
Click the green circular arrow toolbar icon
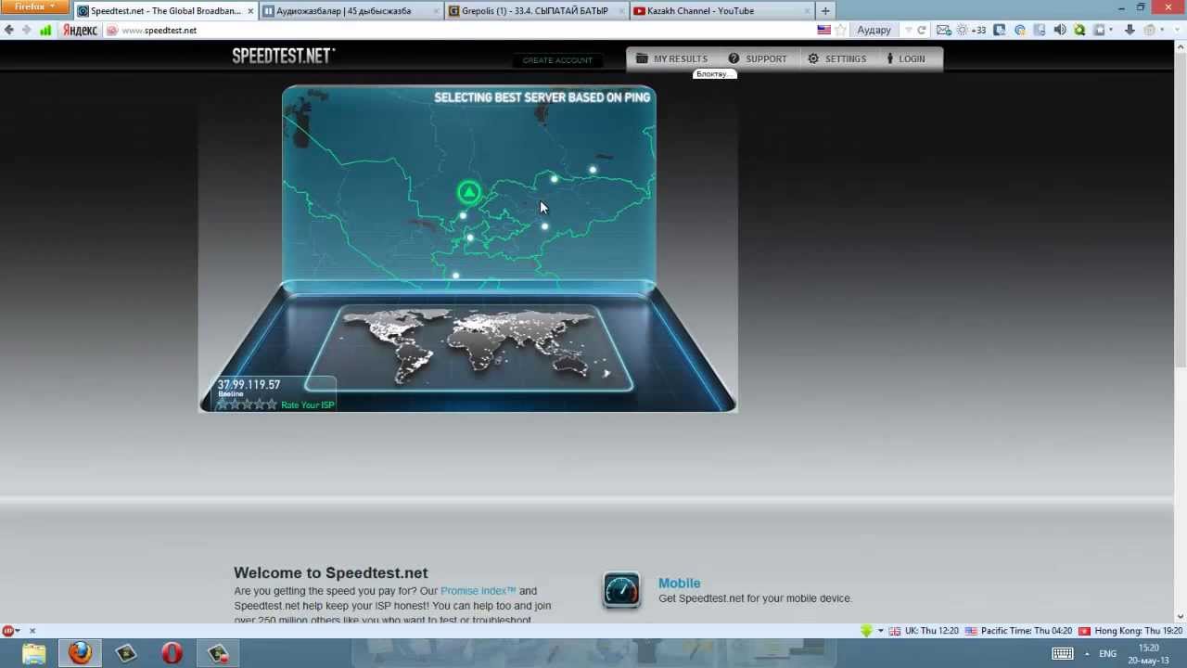pyautogui.click(x=1079, y=31)
